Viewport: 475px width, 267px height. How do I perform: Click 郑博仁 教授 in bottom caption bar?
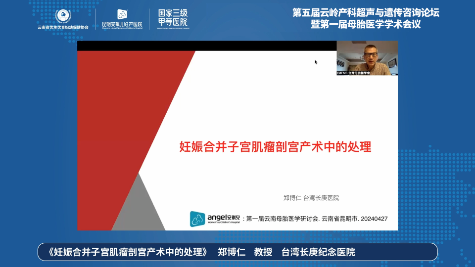click(x=245, y=252)
